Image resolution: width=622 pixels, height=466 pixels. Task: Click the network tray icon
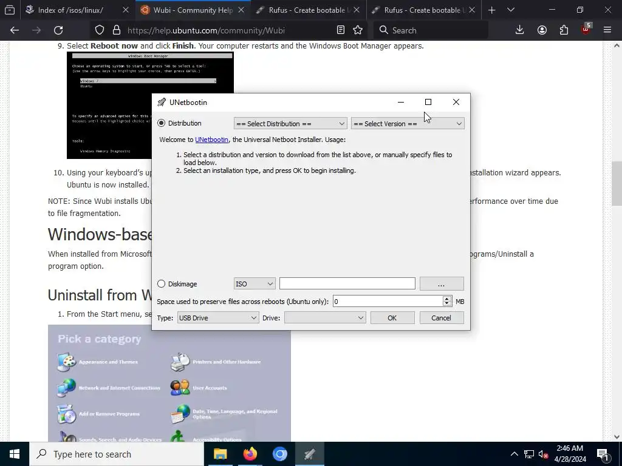pos(529,454)
